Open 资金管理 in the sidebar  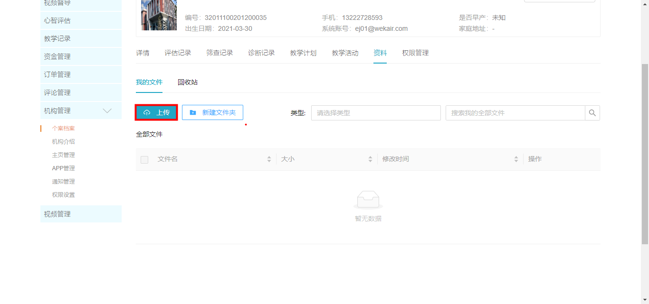pos(81,56)
